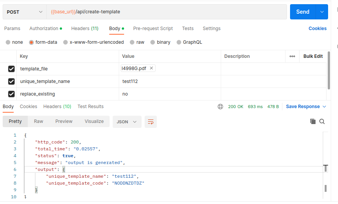Click the test112 value cell
This screenshot has height=204, width=338.
[x=170, y=81]
